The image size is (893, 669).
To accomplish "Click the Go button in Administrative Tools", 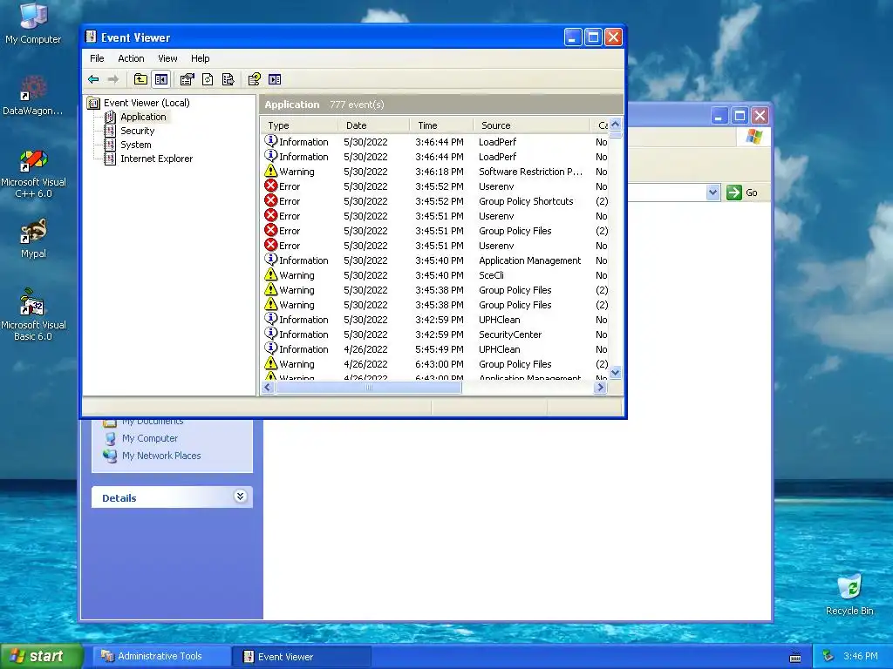I will coord(743,193).
